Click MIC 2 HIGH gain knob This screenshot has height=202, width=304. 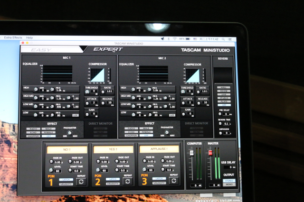pos(133,90)
